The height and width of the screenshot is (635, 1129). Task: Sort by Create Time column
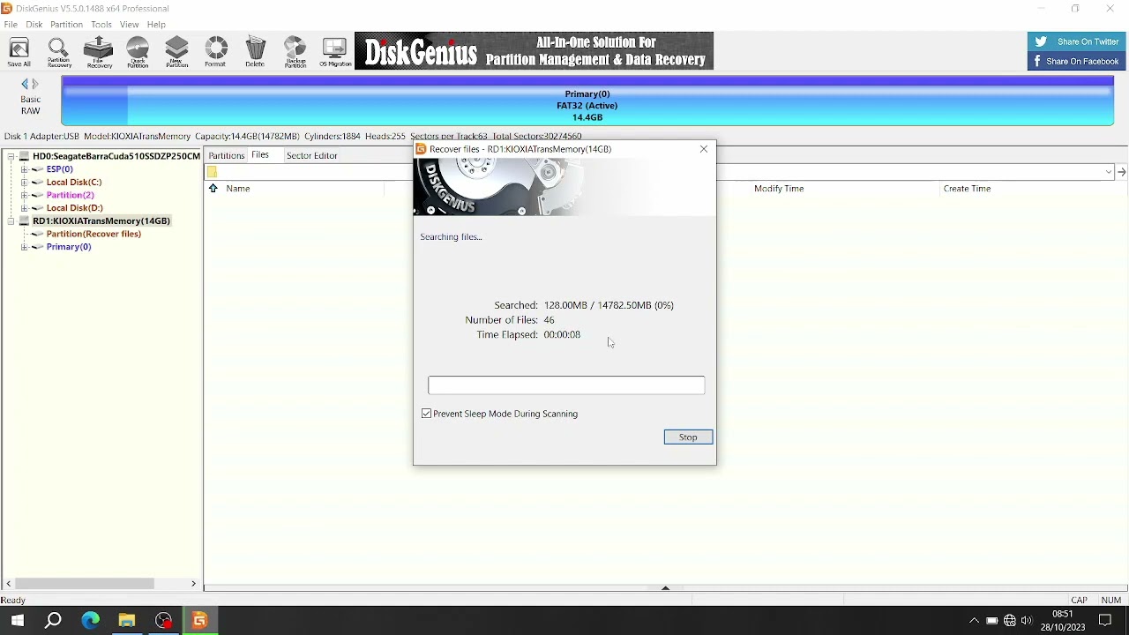967,189
